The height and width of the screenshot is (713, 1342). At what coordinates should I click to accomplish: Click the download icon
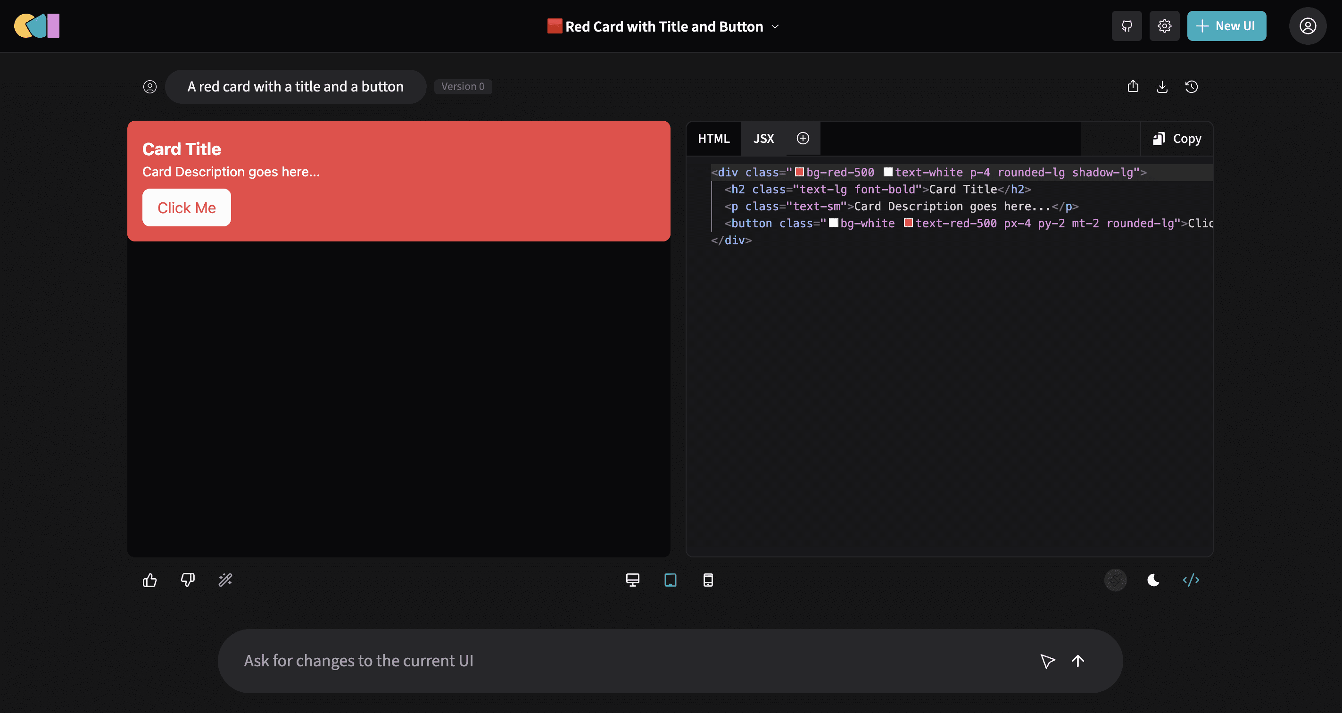1162,86
